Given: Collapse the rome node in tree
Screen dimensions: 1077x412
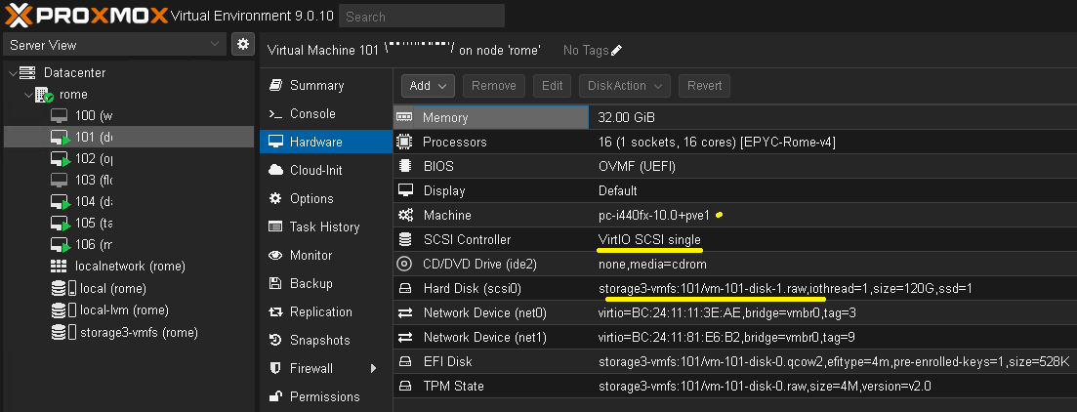Looking at the screenshot, I should [x=28, y=95].
